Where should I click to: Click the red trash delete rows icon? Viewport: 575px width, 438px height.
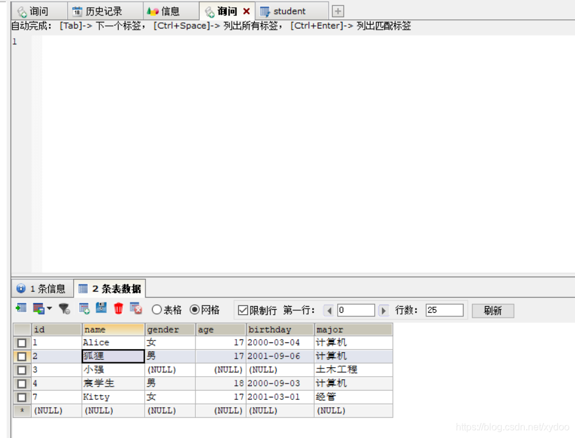[x=118, y=309]
